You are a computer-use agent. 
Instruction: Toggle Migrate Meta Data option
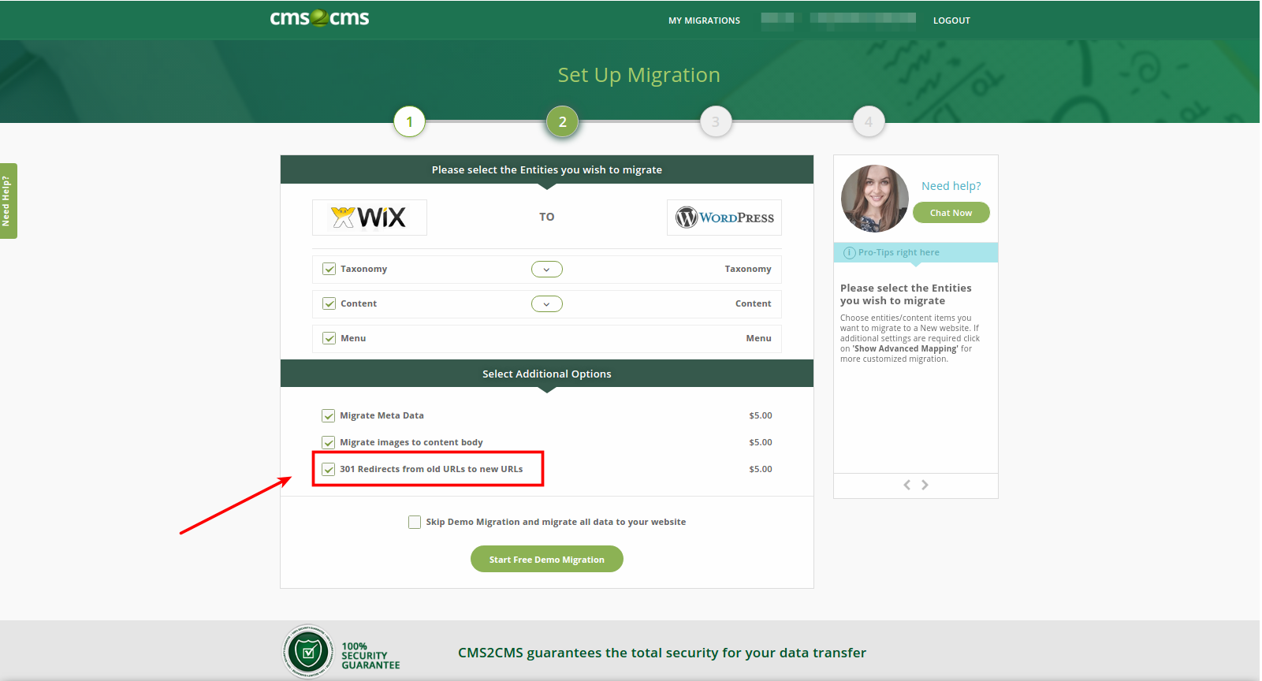tap(328, 416)
